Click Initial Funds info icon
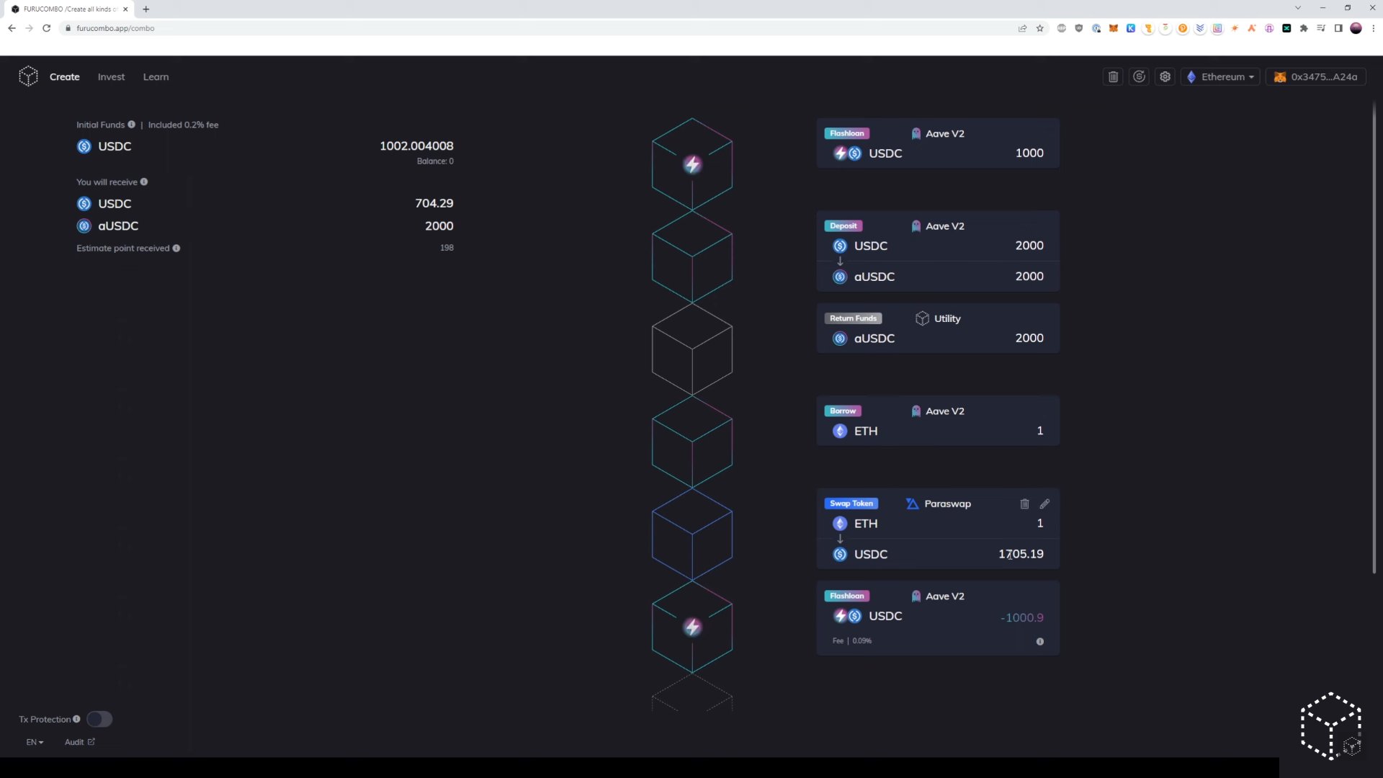This screenshot has height=778, width=1383. [x=131, y=125]
